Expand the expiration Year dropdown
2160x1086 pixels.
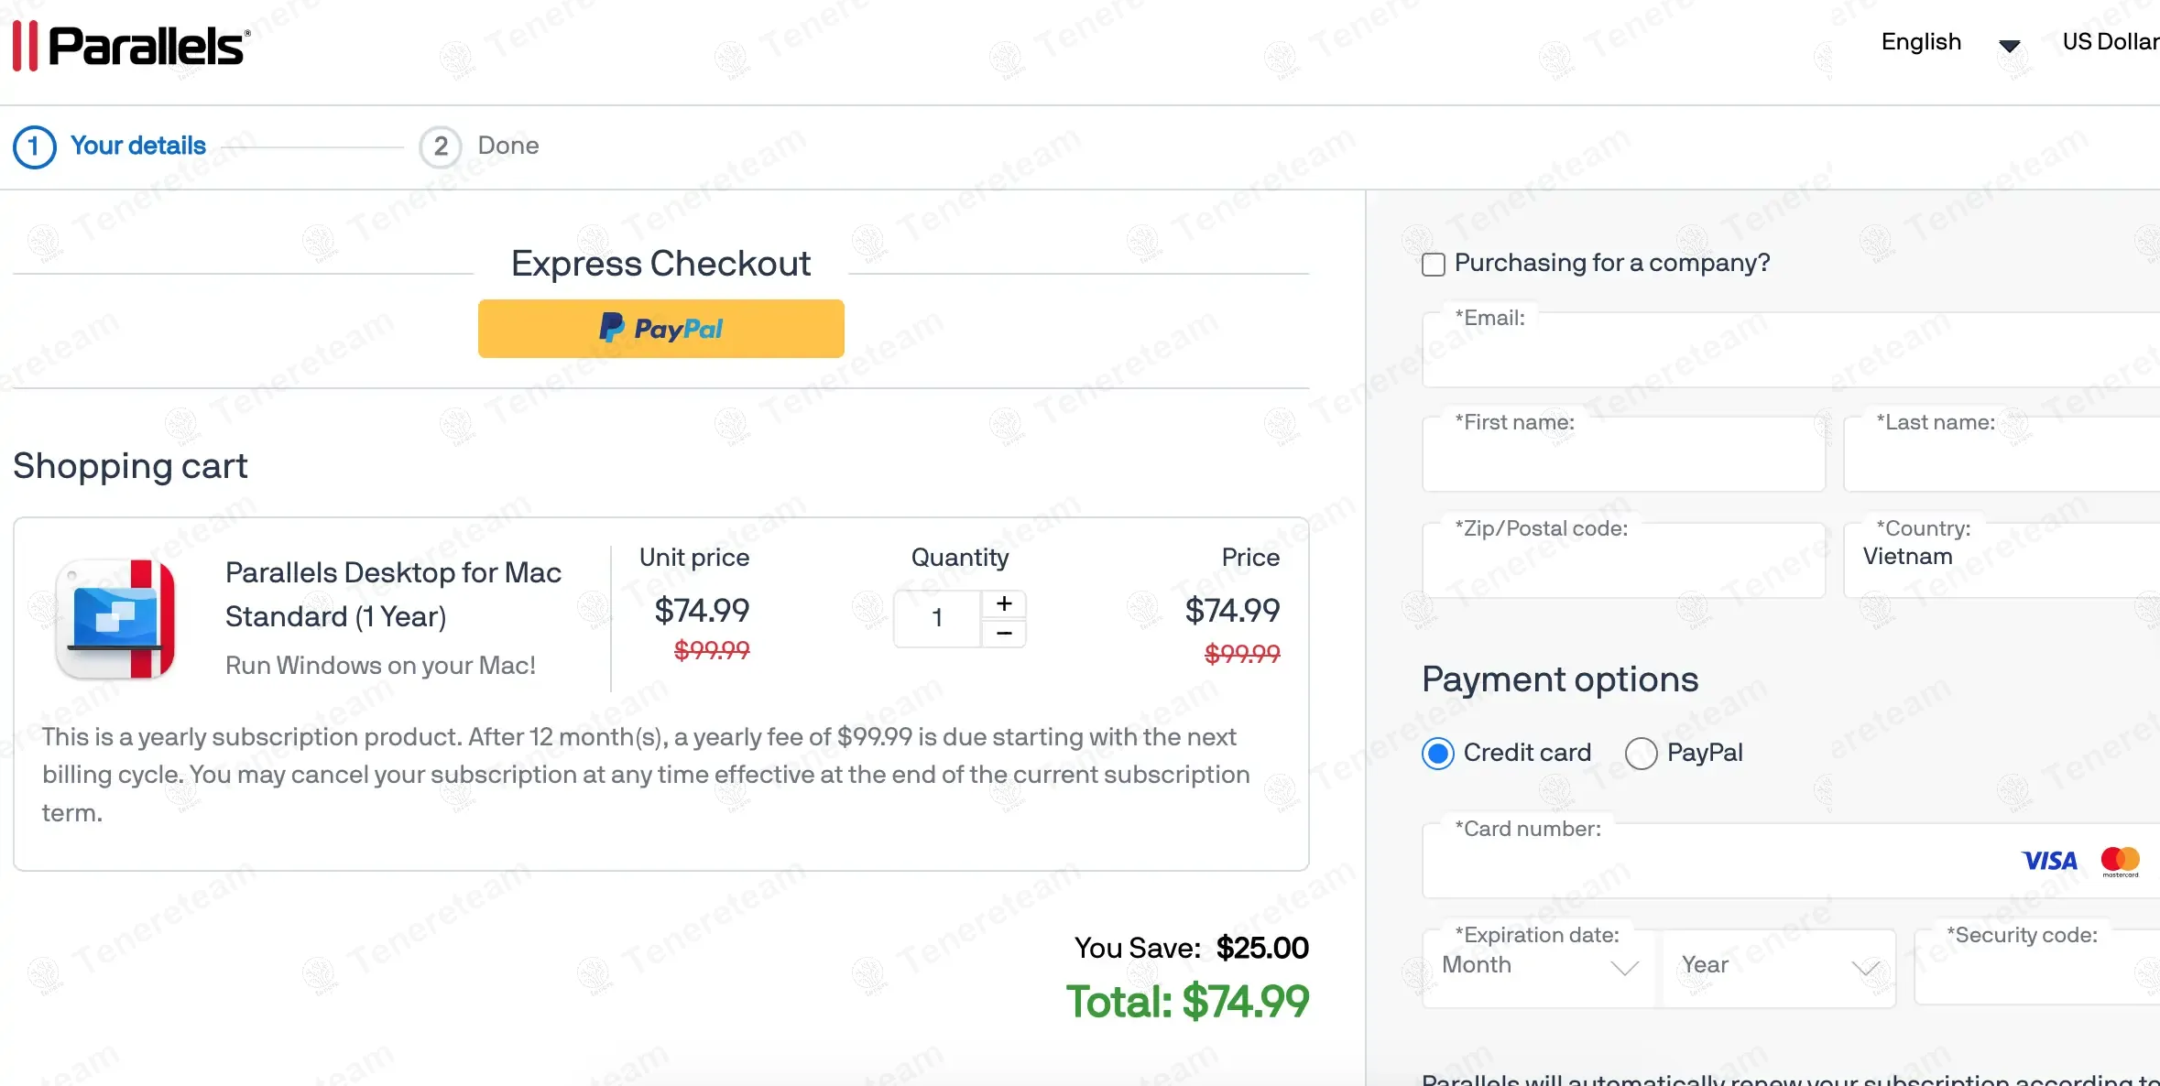coord(1778,966)
